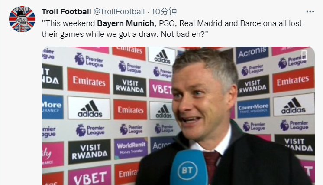Click the bold Bayern Munich text
Image resolution: width=323 pixels, height=185 pixels.
(x=126, y=23)
